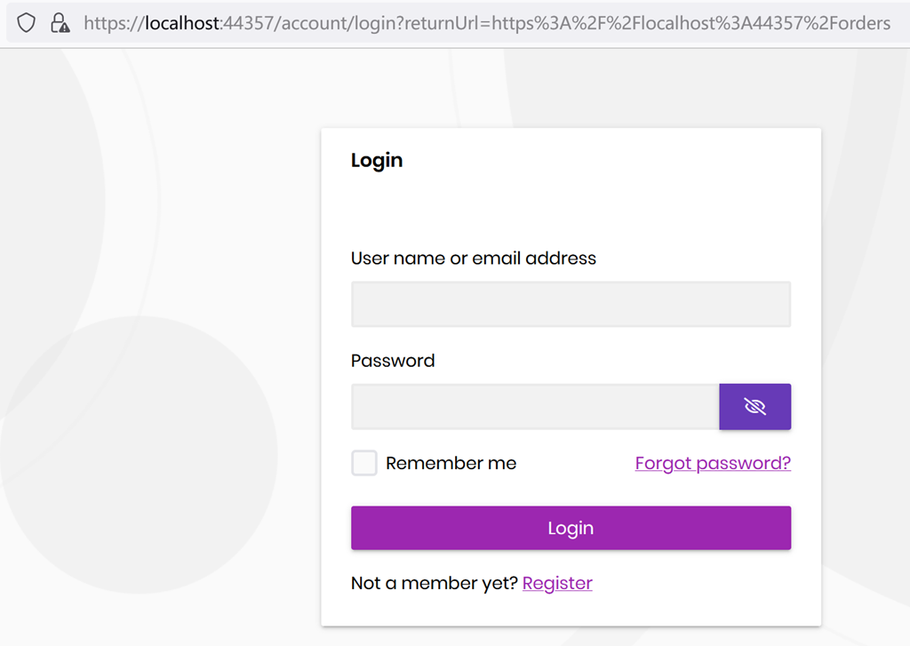Click "localhost" in the address bar
The height and width of the screenshot is (646, 910).
pos(182,23)
